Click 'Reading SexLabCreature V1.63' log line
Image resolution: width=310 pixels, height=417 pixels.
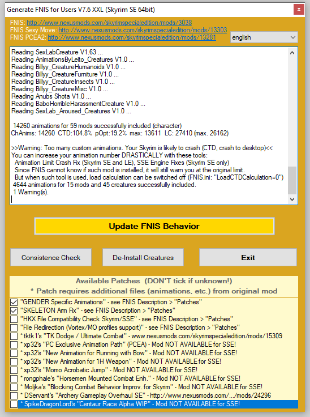(x=57, y=52)
